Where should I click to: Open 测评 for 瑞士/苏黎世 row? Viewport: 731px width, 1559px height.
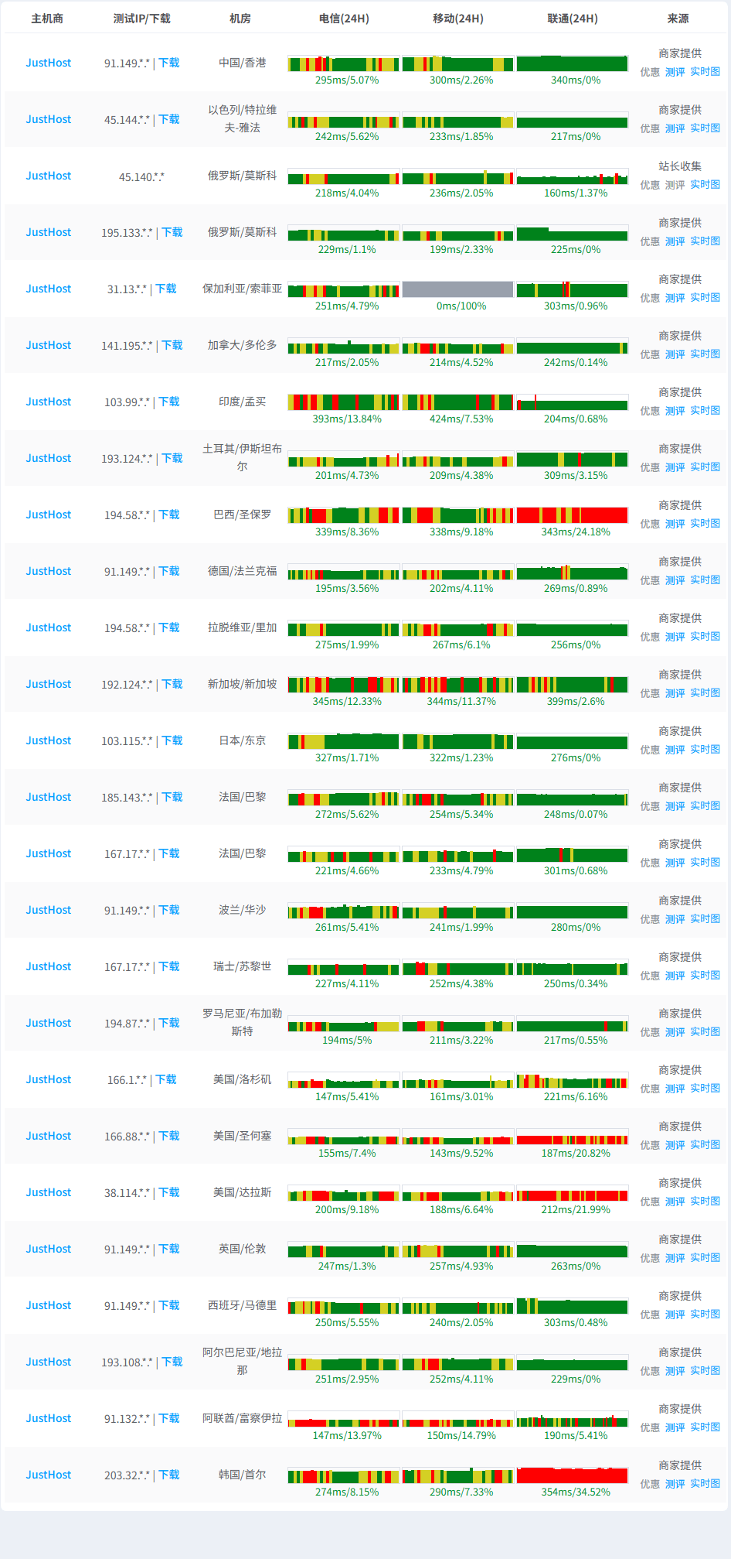[675, 976]
